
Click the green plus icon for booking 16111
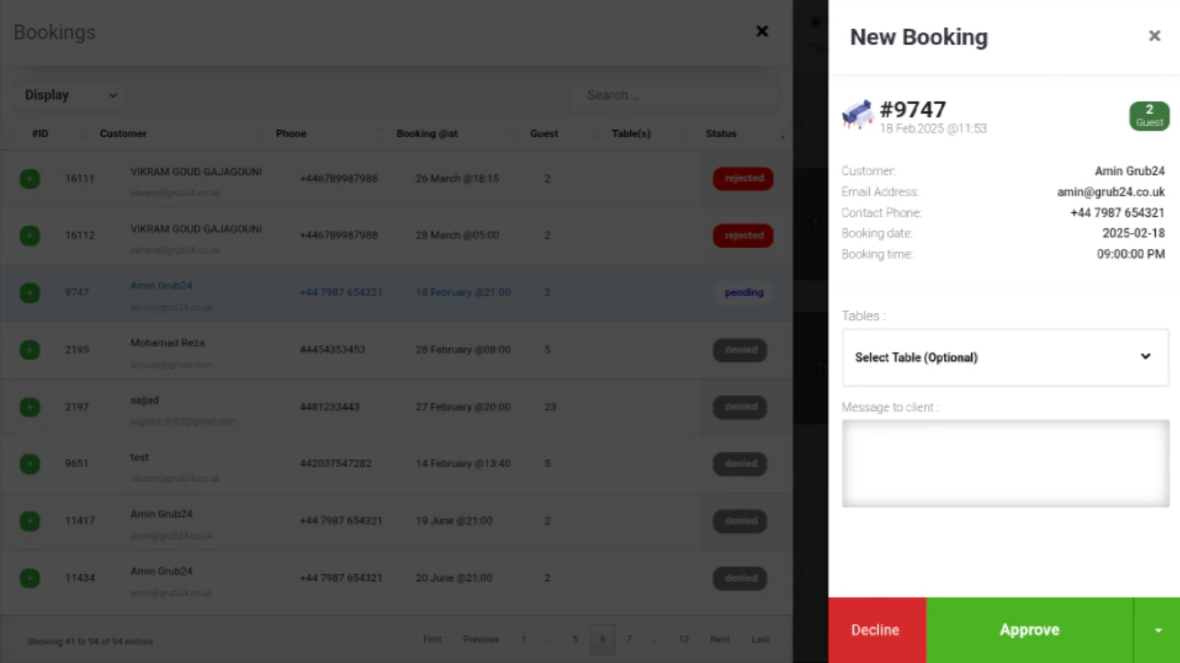(x=30, y=179)
